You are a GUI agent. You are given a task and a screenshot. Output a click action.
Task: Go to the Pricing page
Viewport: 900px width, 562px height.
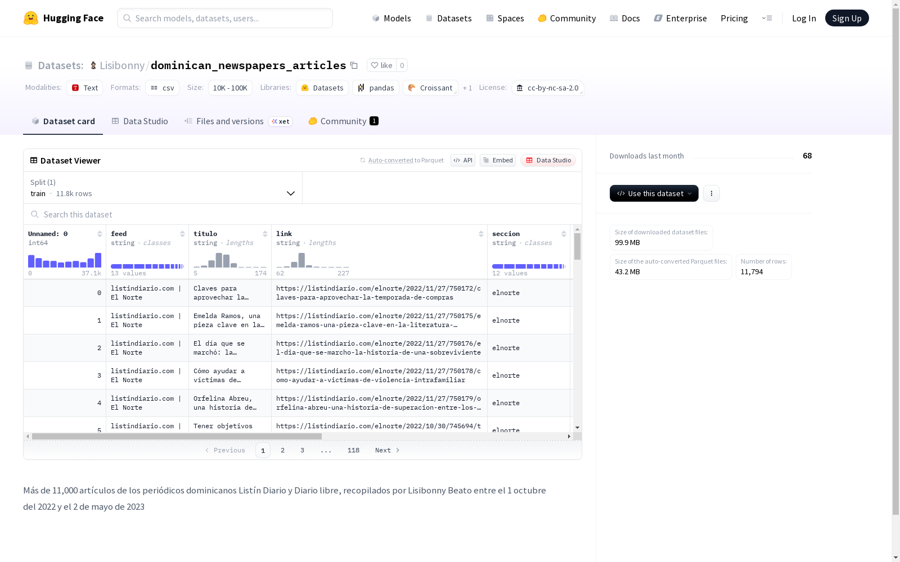tap(734, 18)
